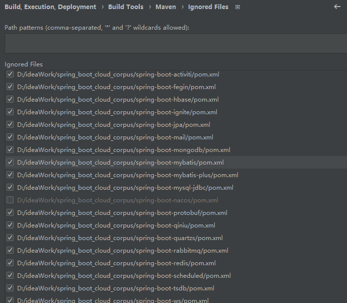Select the spring-boot-redis/pom.xml path text
Image resolution: width=347 pixels, height=303 pixels.
tap(116, 263)
